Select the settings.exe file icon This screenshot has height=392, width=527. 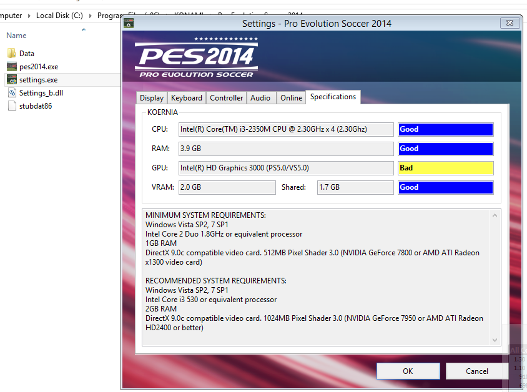coord(12,79)
